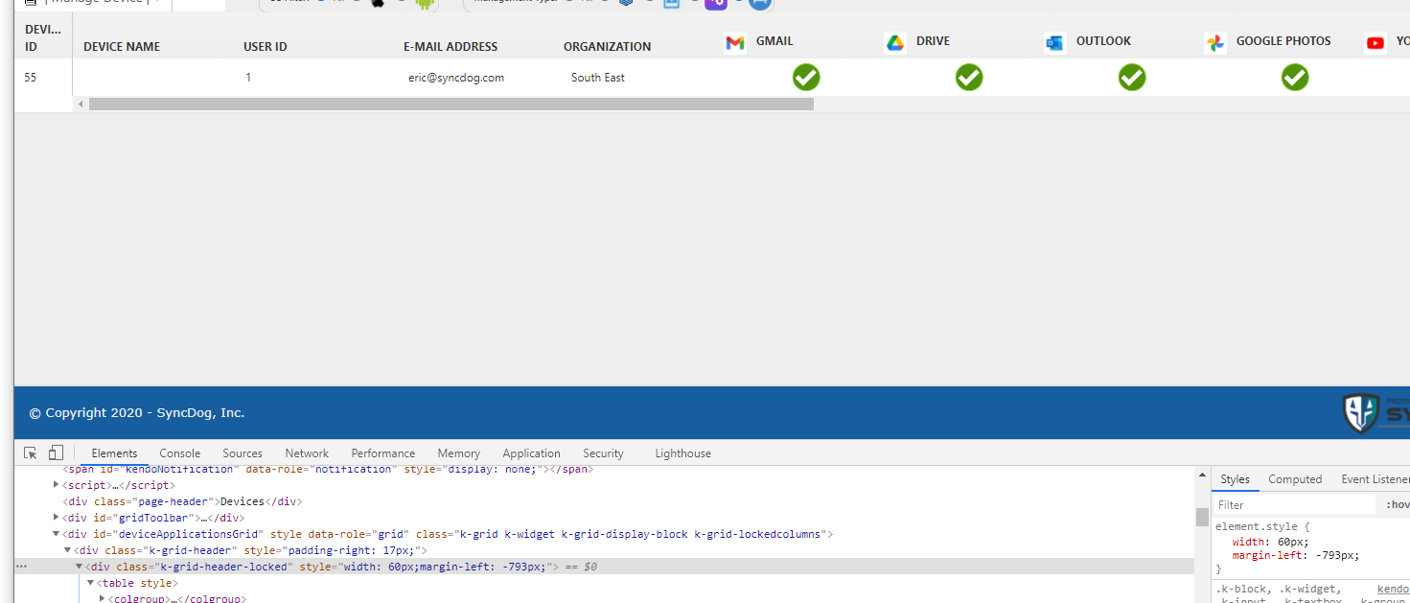The image size is (1410, 603).
Task: Collapse the k-grid-header div node
Action: pyautogui.click(x=68, y=550)
